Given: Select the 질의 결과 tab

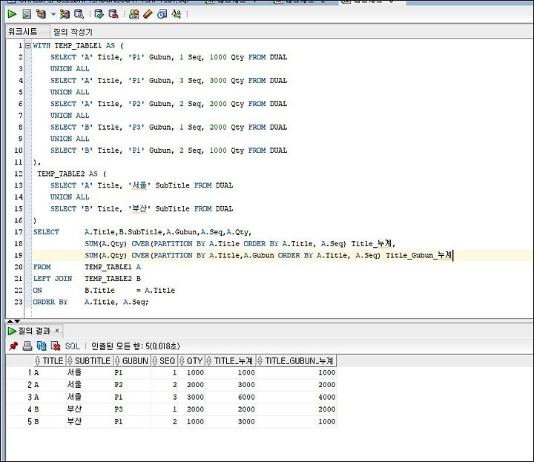Looking at the screenshot, I should pyautogui.click(x=34, y=331).
